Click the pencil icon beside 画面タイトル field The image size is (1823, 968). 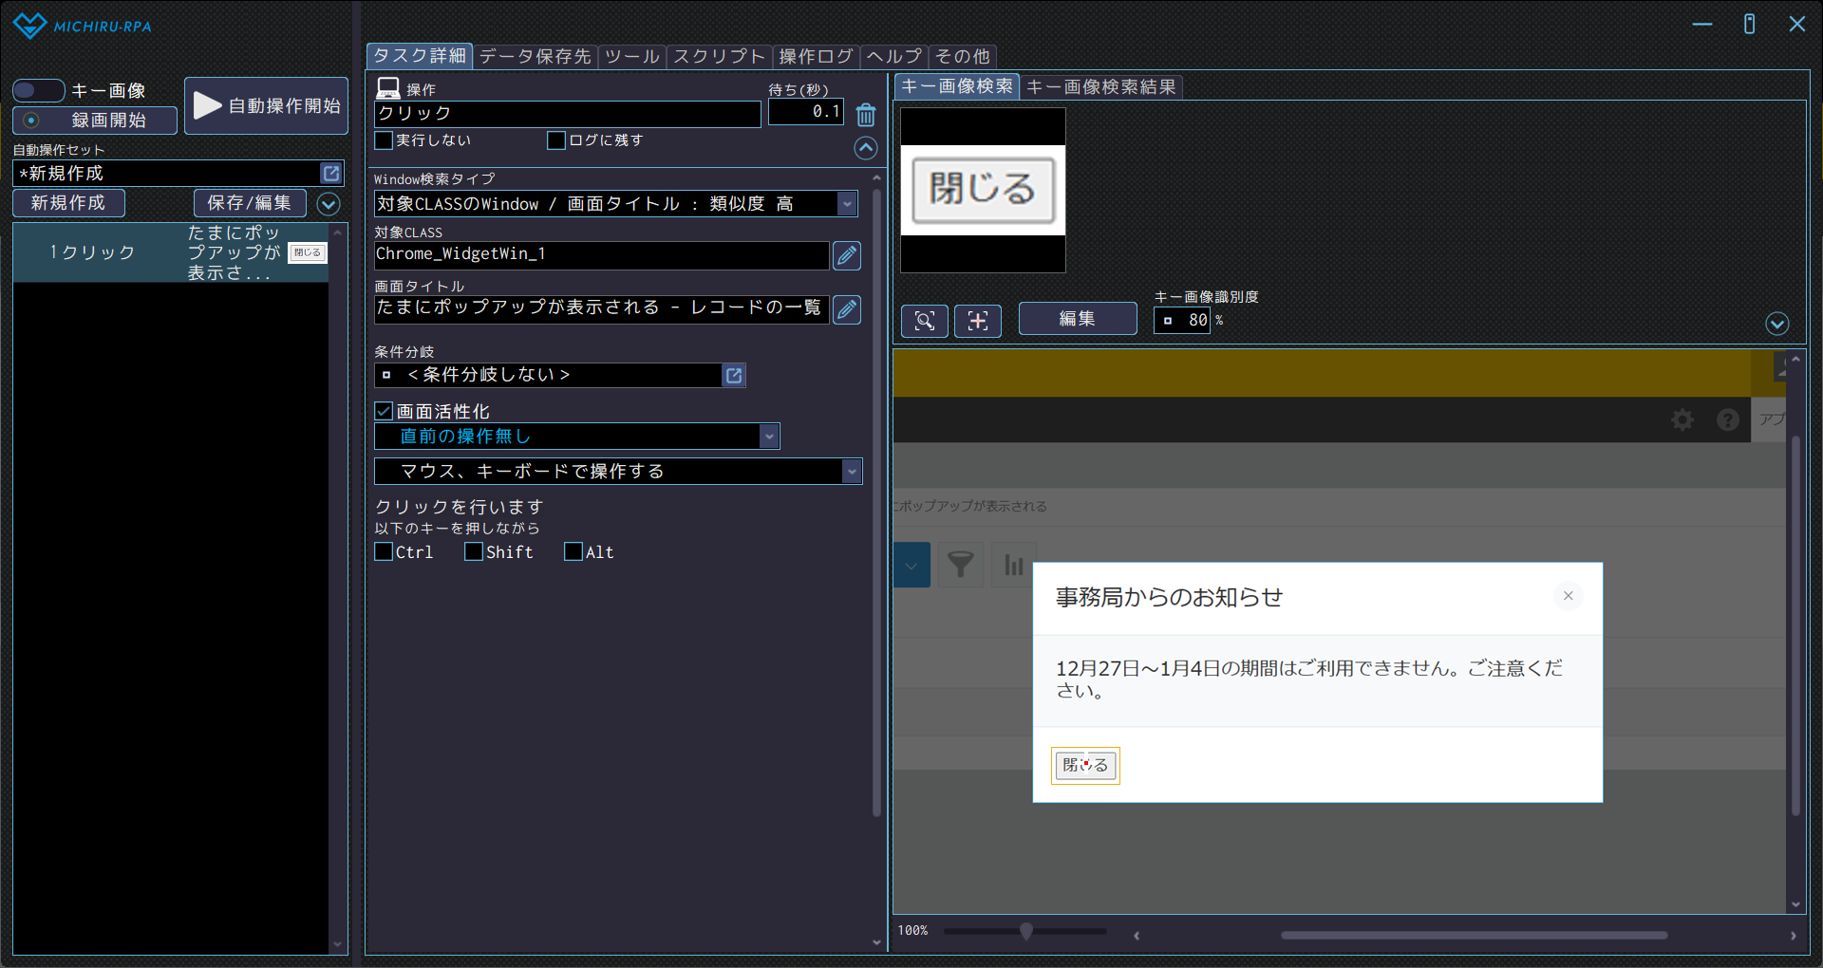pyautogui.click(x=846, y=309)
